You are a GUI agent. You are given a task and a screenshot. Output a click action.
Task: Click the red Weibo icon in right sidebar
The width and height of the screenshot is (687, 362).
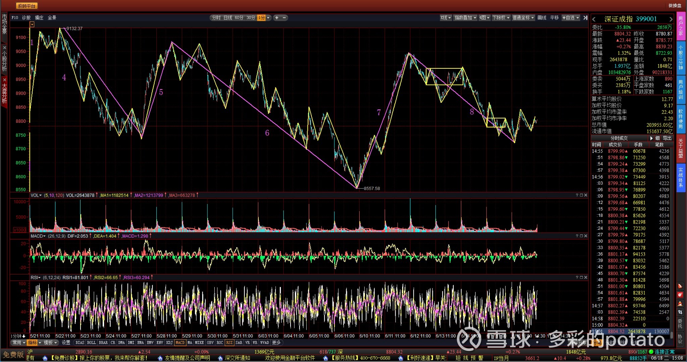(680, 295)
